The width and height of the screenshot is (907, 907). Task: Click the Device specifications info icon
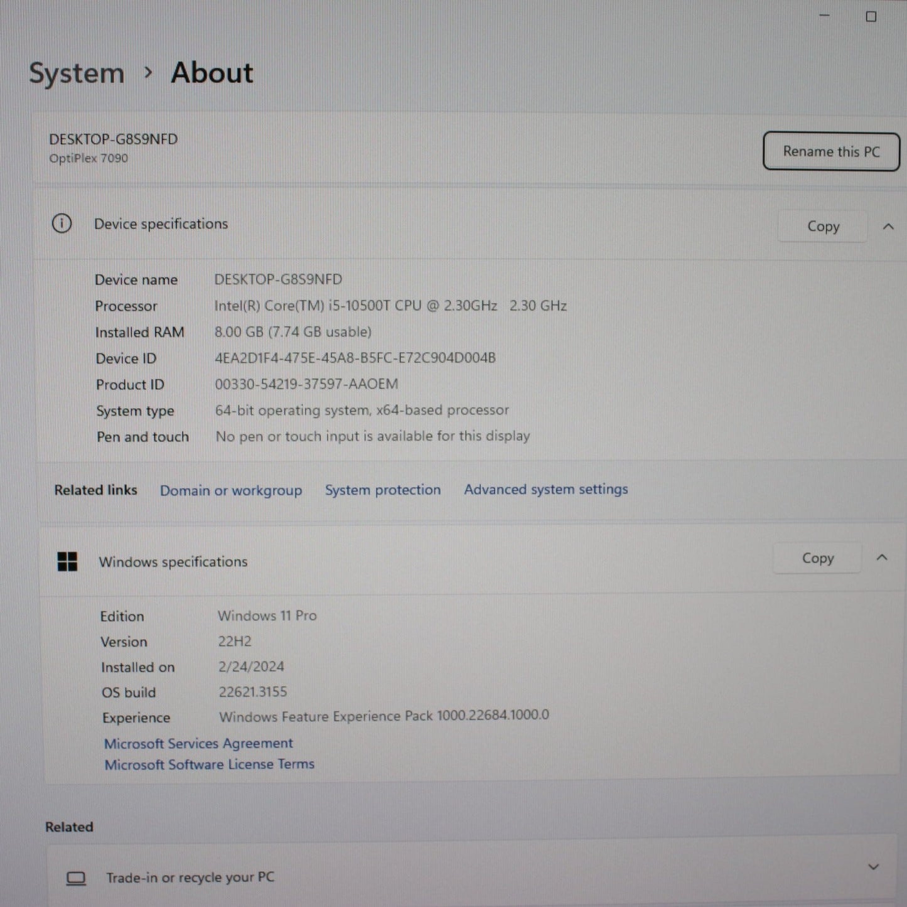coord(62,223)
